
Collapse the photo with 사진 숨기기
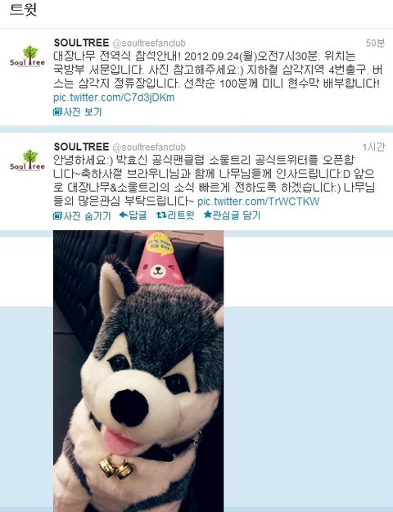pos(82,215)
